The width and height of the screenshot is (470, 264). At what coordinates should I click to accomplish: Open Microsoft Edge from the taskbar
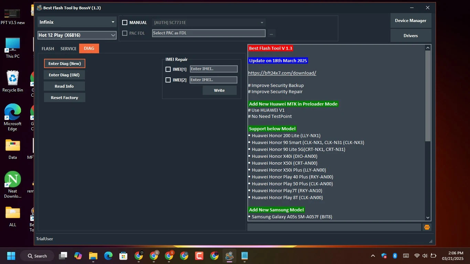(x=108, y=256)
